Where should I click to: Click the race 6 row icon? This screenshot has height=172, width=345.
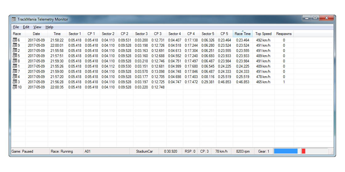(15, 40)
